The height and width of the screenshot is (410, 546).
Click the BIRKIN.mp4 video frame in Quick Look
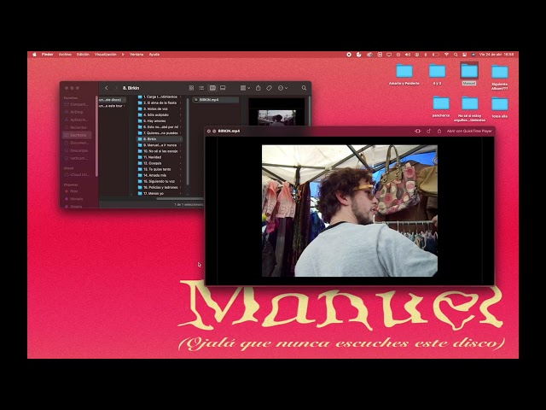(x=350, y=211)
